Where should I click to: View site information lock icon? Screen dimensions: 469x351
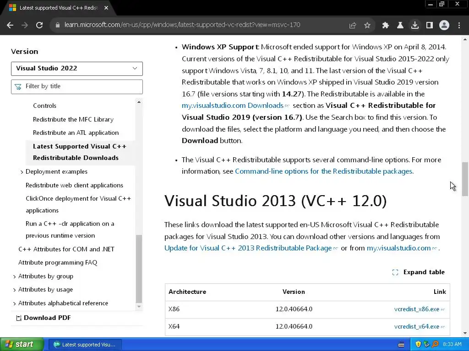coord(58,25)
